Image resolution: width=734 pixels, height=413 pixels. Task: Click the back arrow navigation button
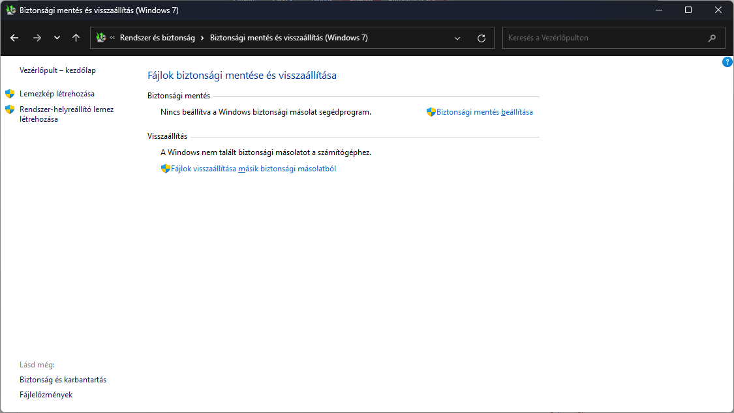[14, 38]
